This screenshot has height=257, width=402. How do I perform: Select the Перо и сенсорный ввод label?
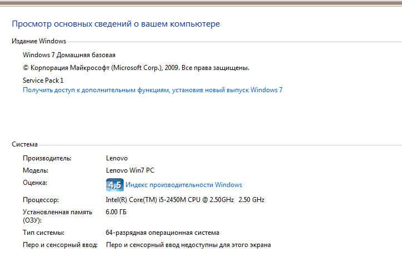[x=61, y=245]
